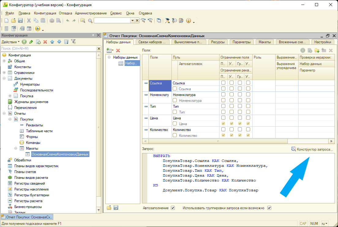Add a configuration object with green plus
This screenshot has width=338, height=227.
(24, 42)
